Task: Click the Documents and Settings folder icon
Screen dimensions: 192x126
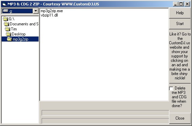Action: [6, 24]
